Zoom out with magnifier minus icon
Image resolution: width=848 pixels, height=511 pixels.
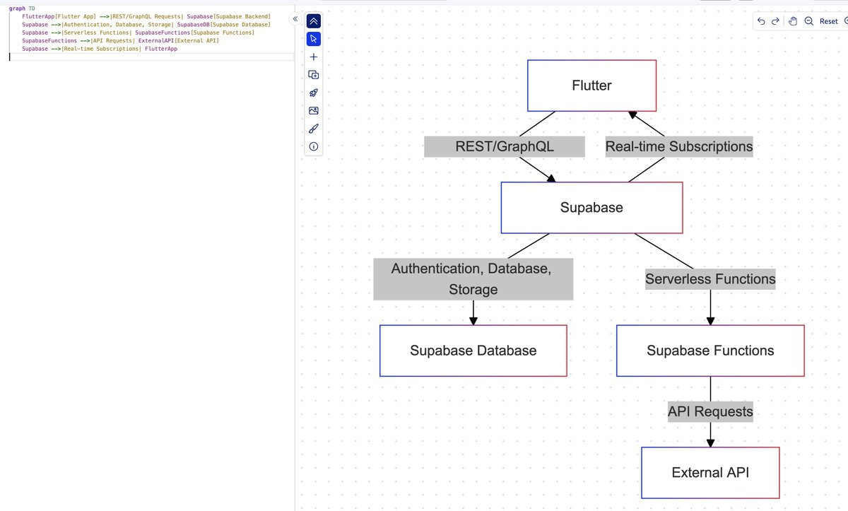809,21
